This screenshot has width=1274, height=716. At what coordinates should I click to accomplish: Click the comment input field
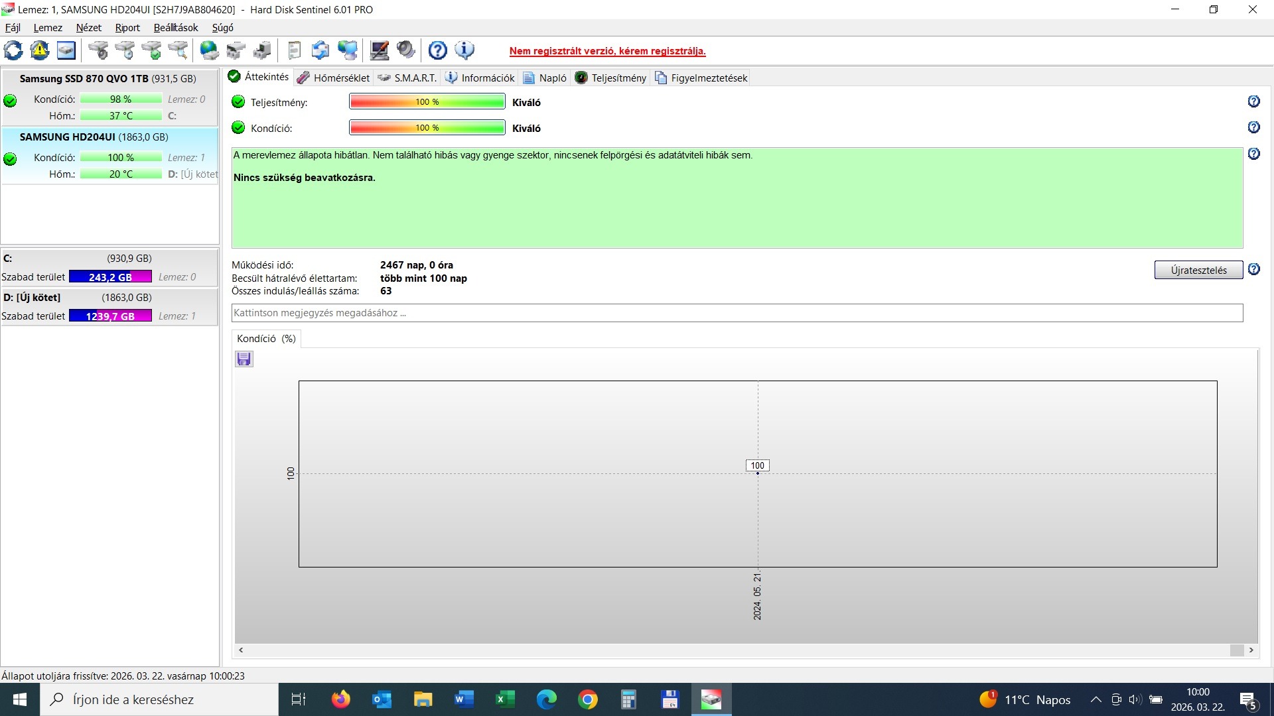737,313
